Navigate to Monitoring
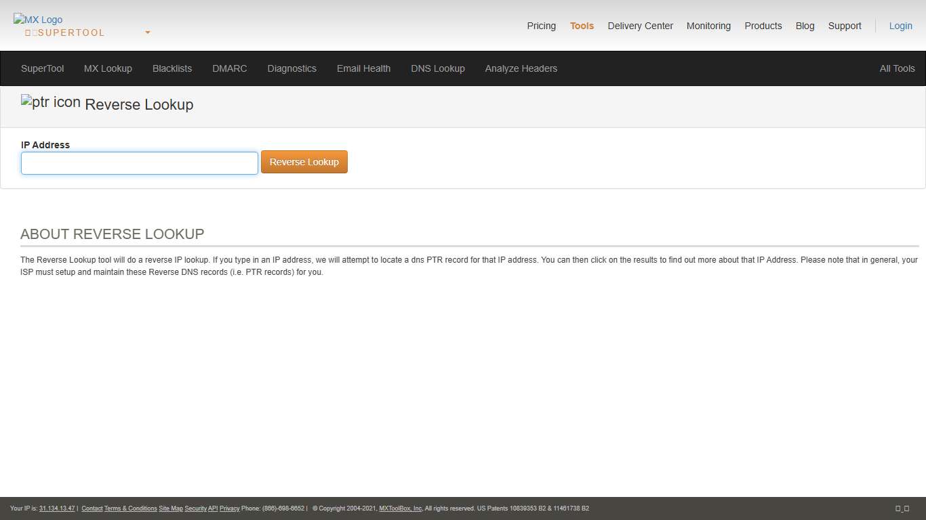Viewport: 926px width, 520px height. (x=708, y=26)
